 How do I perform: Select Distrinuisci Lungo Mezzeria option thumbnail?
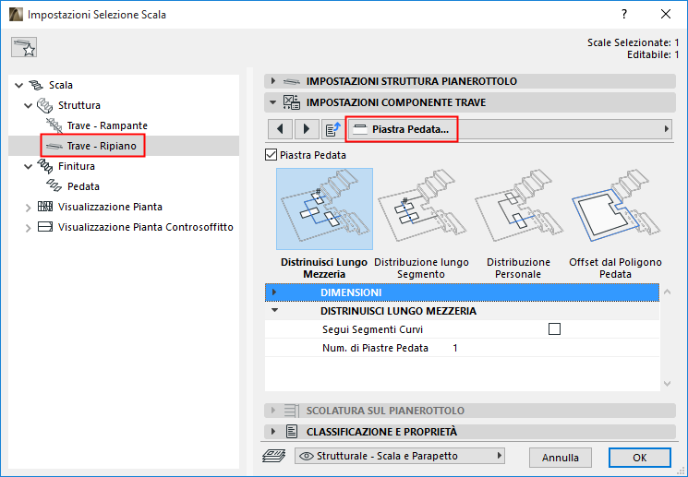click(324, 209)
